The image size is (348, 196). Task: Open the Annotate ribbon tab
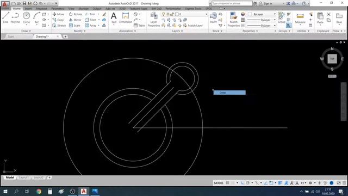tap(41, 9)
